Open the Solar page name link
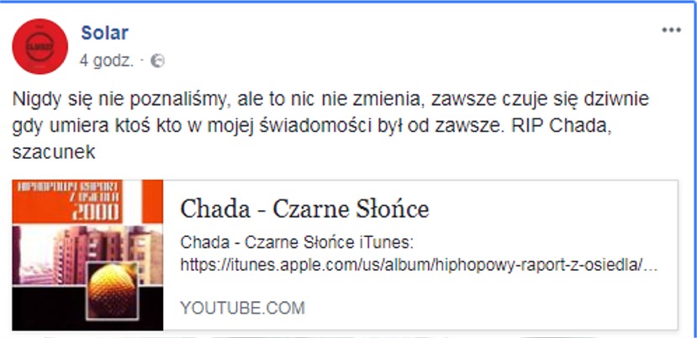This screenshot has height=338, width=697. click(105, 33)
